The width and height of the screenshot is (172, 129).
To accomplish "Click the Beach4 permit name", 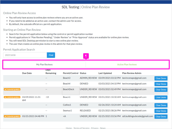I will pyautogui.click(x=67, y=84).
